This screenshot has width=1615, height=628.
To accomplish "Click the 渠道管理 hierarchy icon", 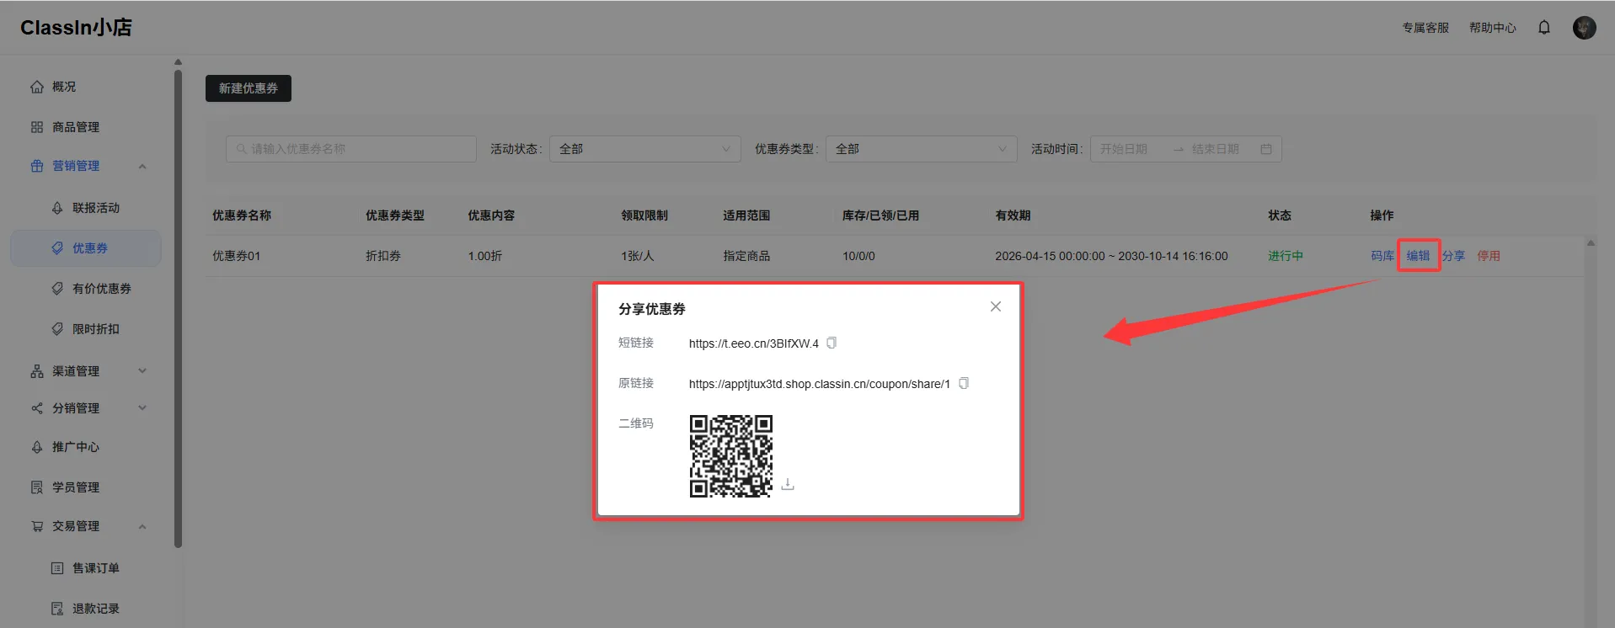I will pyautogui.click(x=37, y=371).
